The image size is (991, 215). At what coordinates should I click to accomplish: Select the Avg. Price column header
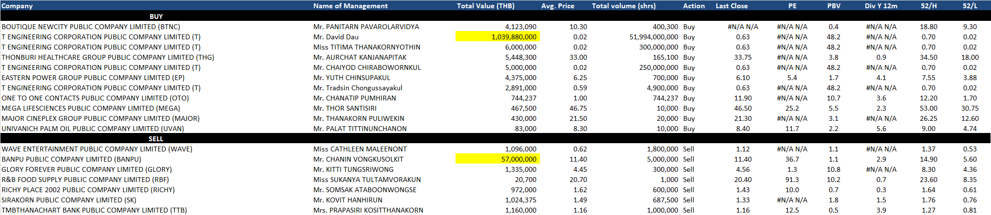point(557,6)
